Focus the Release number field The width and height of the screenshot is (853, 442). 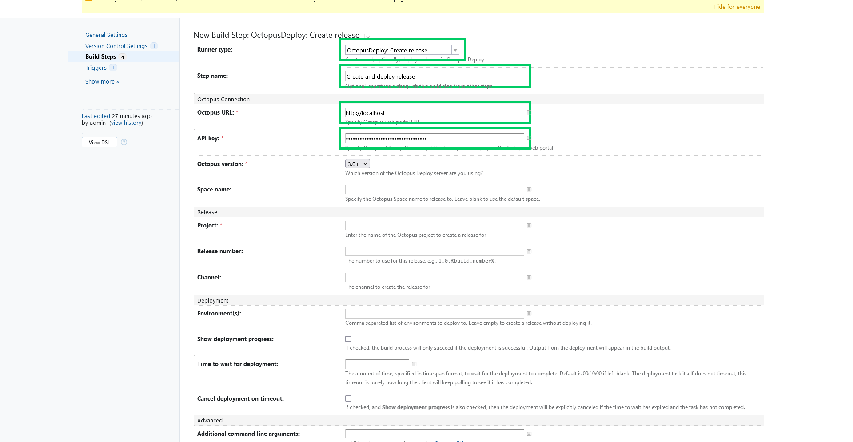pos(434,251)
